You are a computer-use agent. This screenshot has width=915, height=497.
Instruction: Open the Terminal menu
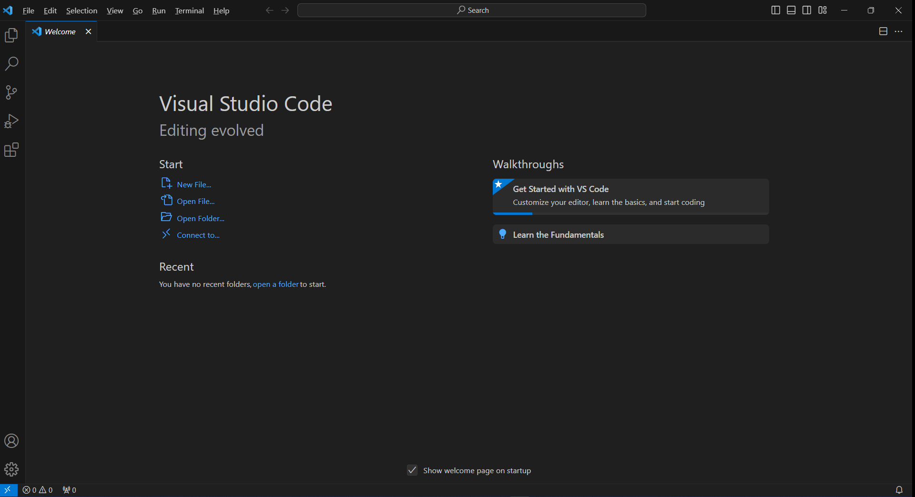189,10
